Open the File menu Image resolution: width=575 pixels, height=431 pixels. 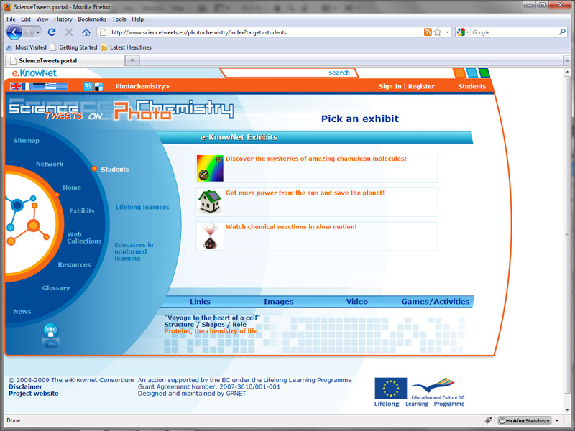click(11, 19)
